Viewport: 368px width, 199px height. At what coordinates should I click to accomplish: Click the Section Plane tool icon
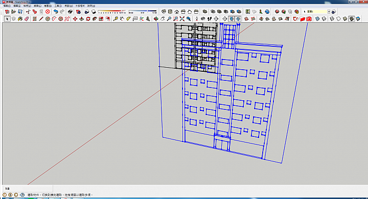pyautogui.click(x=224, y=19)
